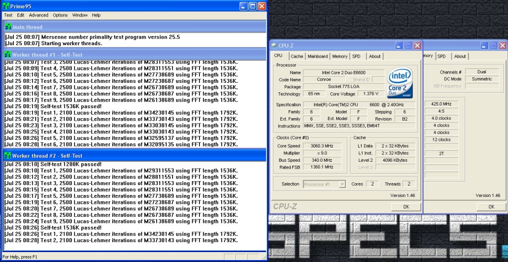Open the Edit menu in Prime95
The height and width of the screenshot is (262, 508).
pos(21,15)
